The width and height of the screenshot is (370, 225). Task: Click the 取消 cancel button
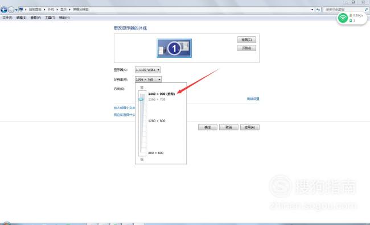[x=229, y=127]
